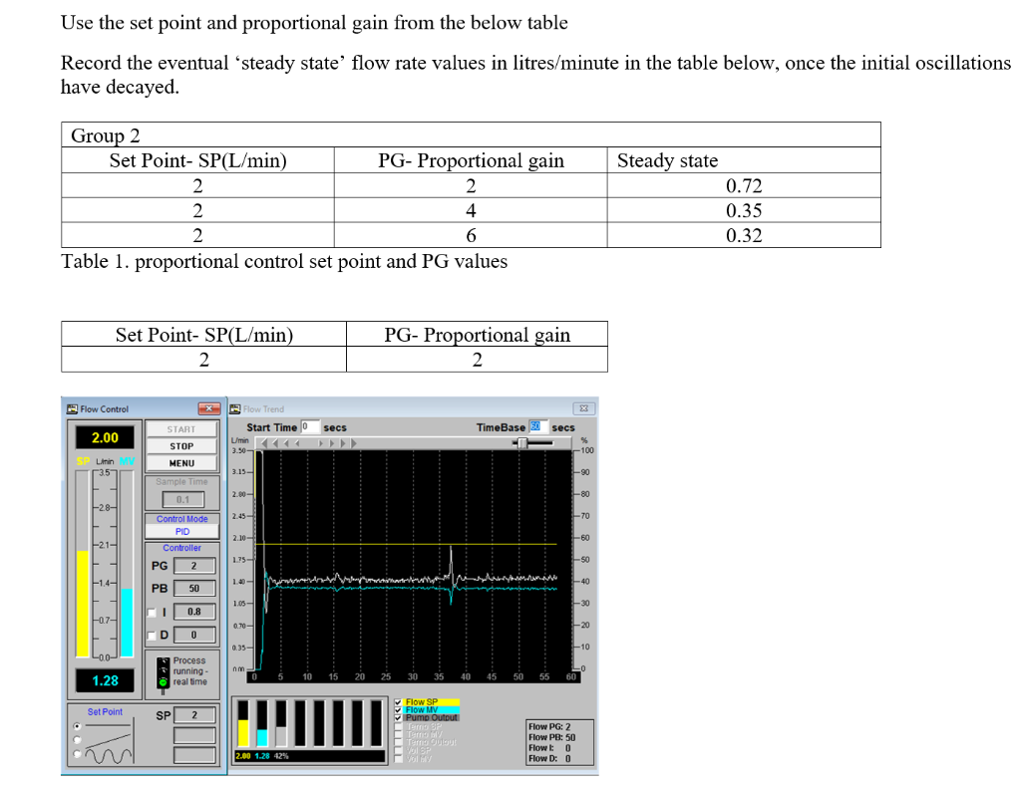The width and height of the screenshot is (1021, 788).
Task: Click the Group 2 table heading
Action: click(x=106, y=135)
